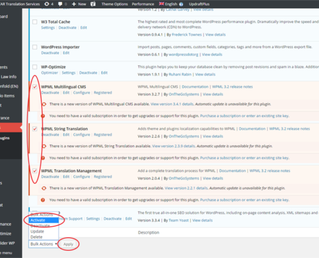View version 2.3.9 details link

pos(173,146)
